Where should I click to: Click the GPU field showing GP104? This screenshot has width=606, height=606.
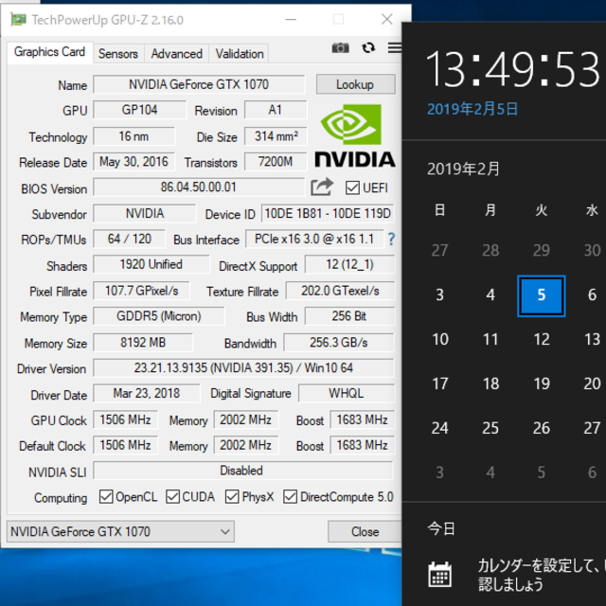pyautogui.click(x=139, y=110)
